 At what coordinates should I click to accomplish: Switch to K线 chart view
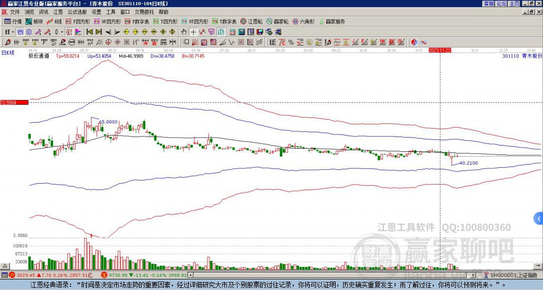[55, 21]
